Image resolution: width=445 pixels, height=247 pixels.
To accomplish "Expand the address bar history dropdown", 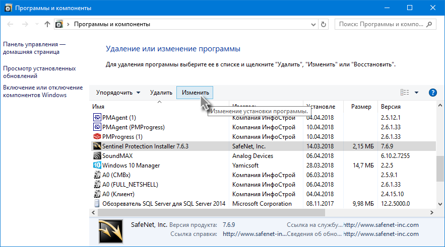I will point(313,25).
